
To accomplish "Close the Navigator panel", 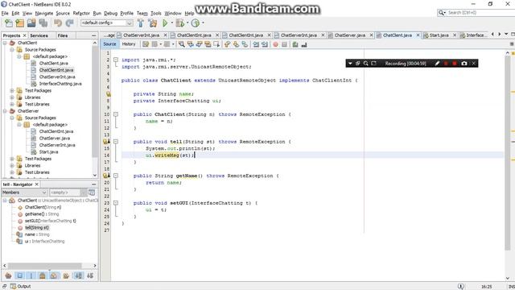I will (37, 184).
